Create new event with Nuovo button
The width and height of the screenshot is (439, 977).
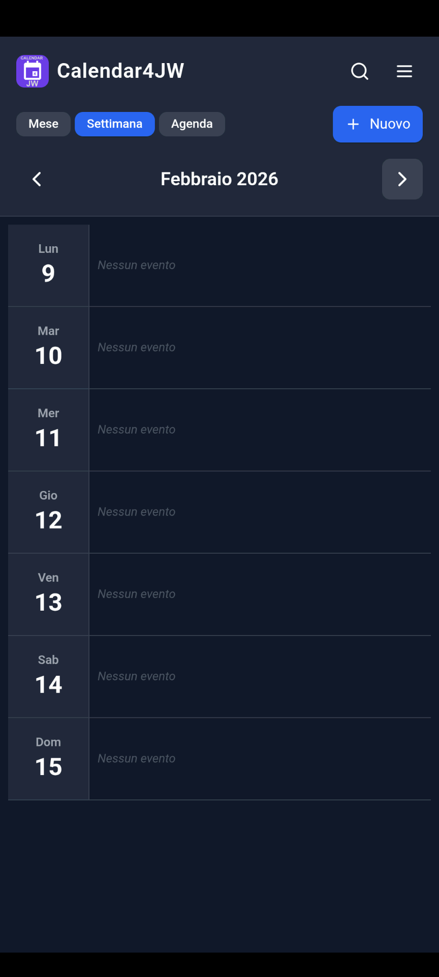(x=378, y=124)
